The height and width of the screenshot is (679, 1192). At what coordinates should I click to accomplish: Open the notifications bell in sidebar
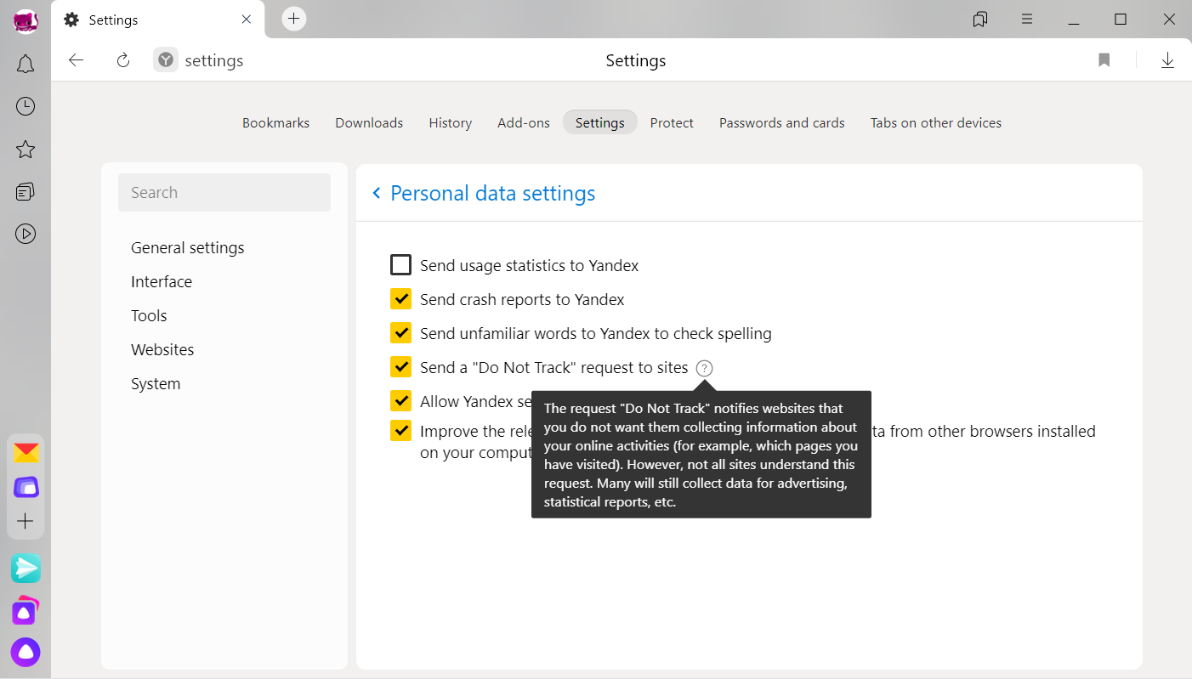[x=26, y=64]
